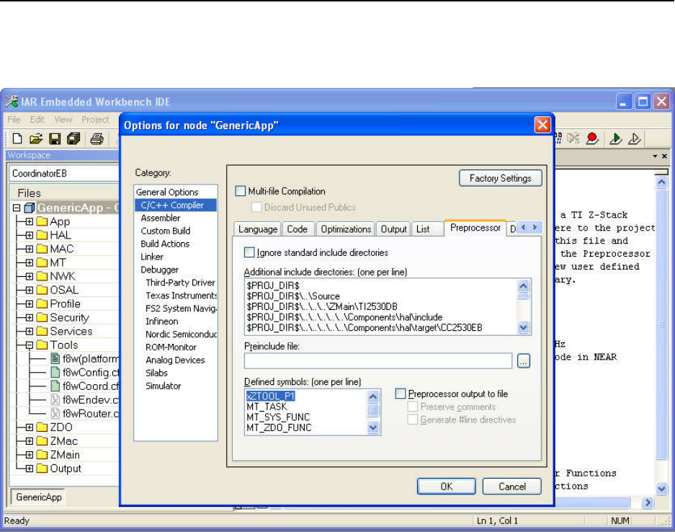Viewport: 675px width, 532px height.
Task: Click the greyed-out Stop Build icon
Action: pyautogui.click(x=573, y=138)
